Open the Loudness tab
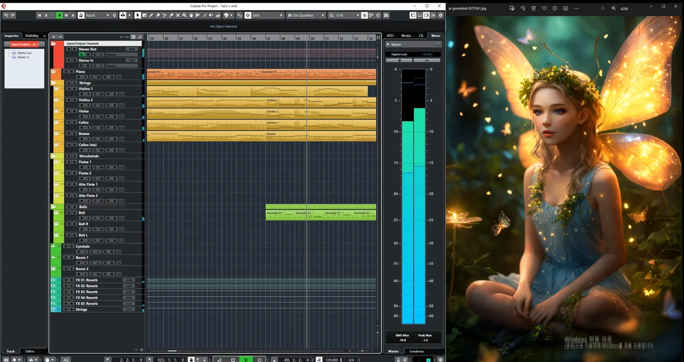 click(x=417, y=351)
